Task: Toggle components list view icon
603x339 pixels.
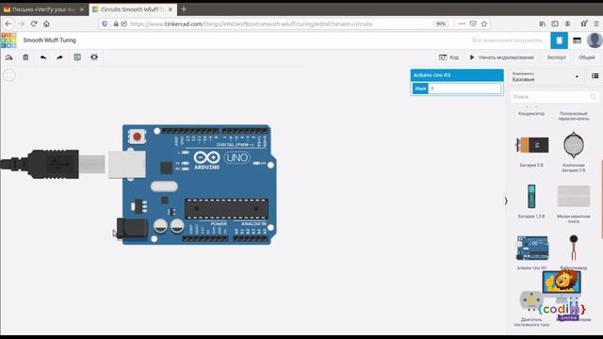Action: click(595, 76)
